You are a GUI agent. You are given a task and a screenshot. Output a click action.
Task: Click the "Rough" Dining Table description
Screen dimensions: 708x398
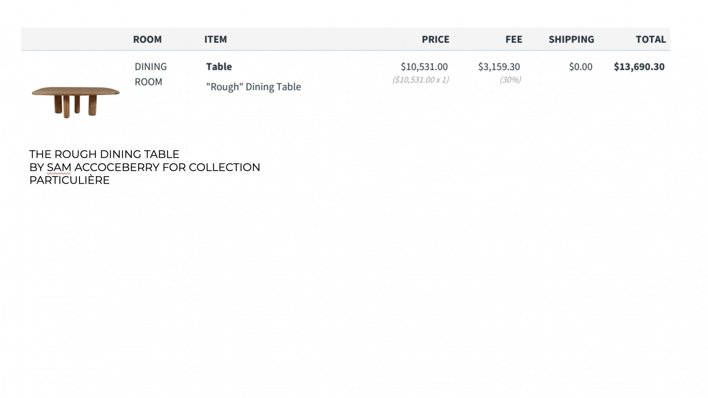[253, 87]
